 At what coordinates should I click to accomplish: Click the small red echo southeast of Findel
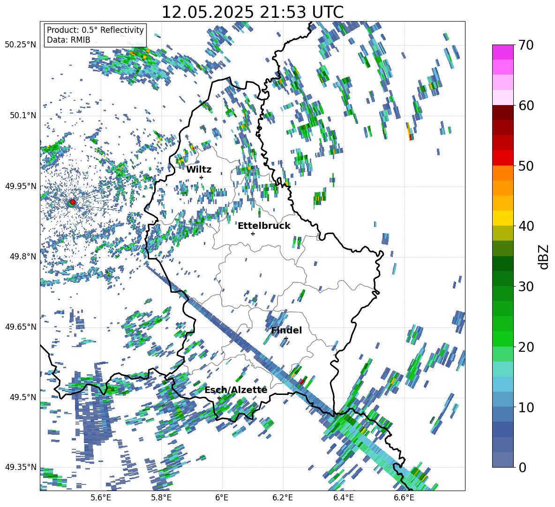[302, 382]
